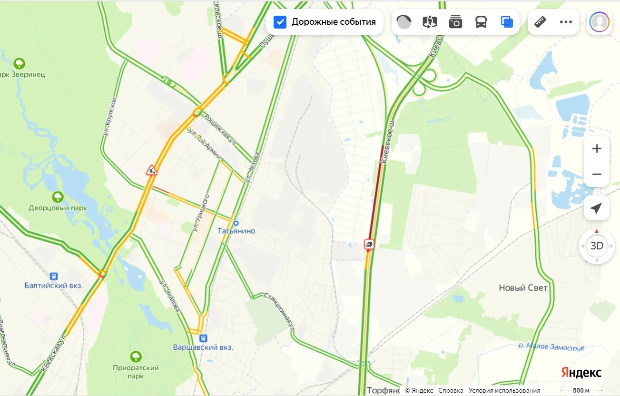Viewport: 620px width, 396px height.
Task: Select the Варшавский вкз. station marker
Action: [x=203, y=338]
